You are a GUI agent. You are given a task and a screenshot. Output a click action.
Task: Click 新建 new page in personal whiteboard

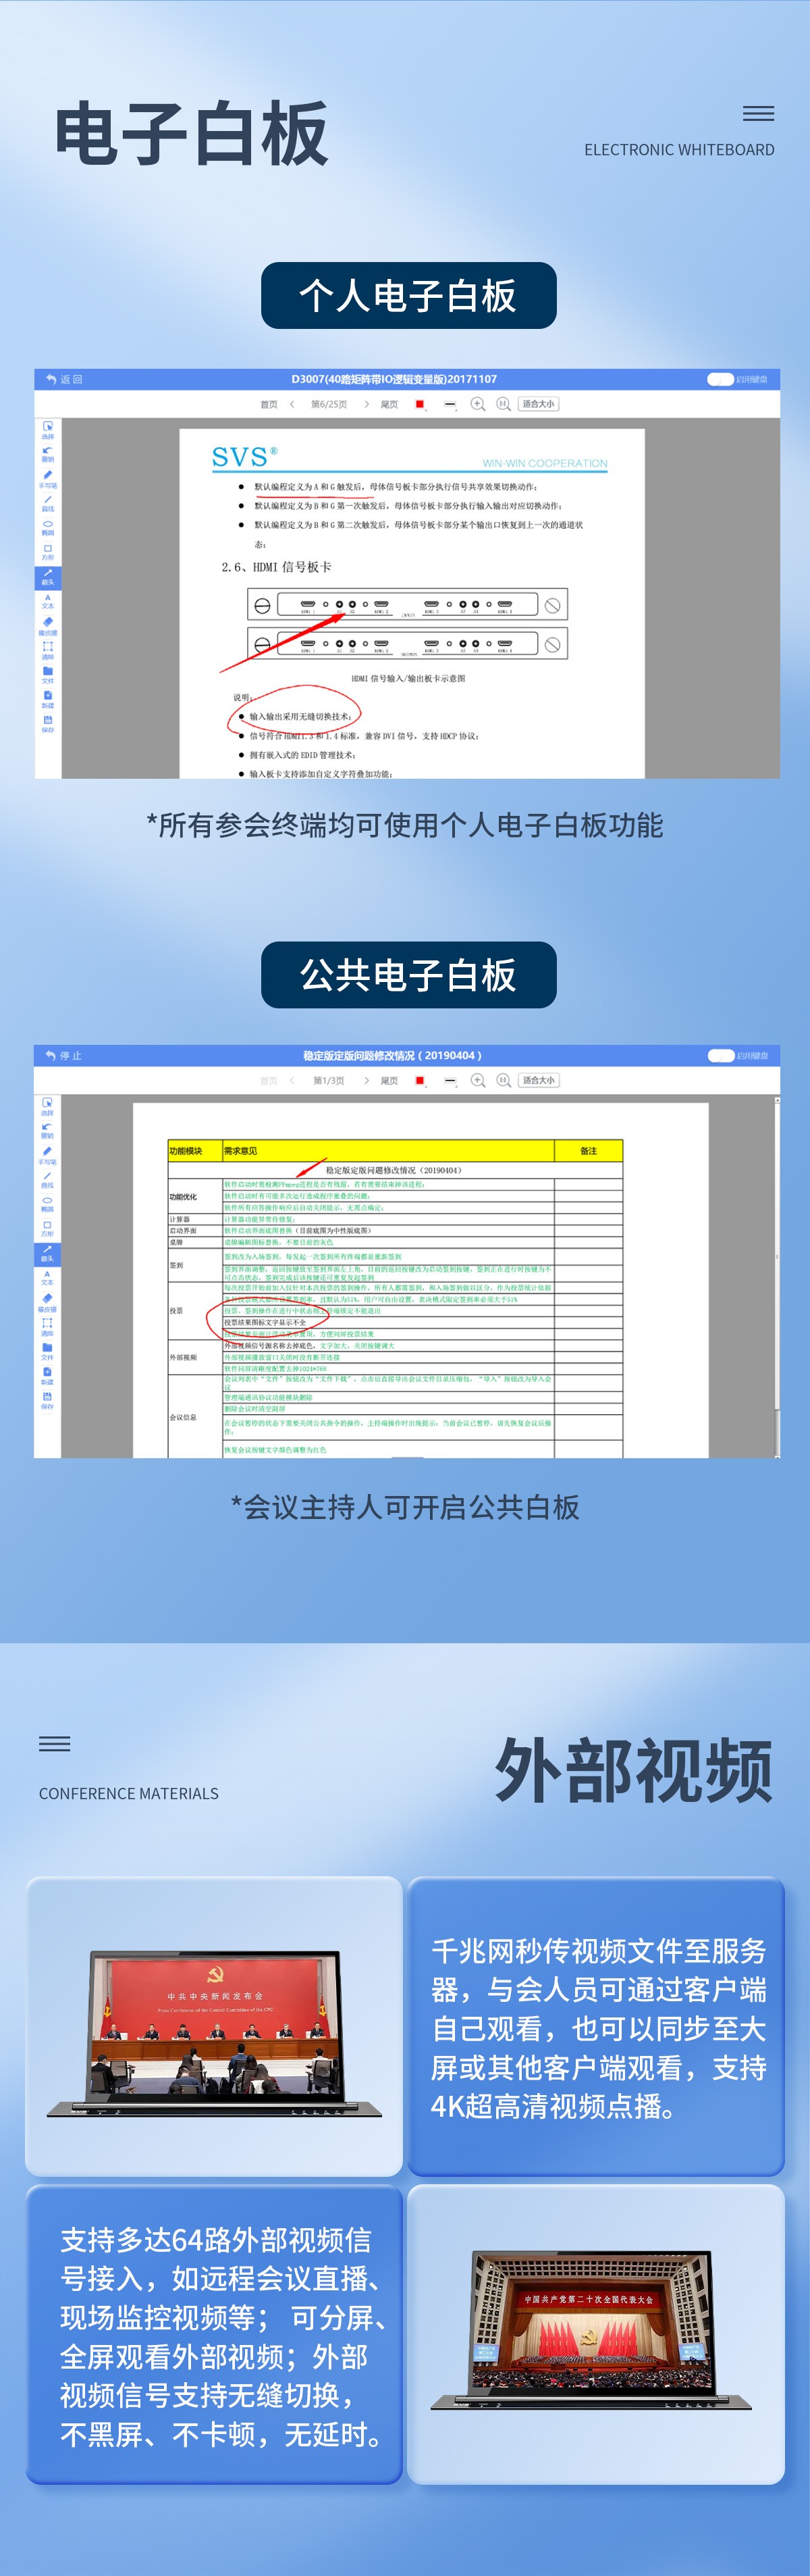48,699
